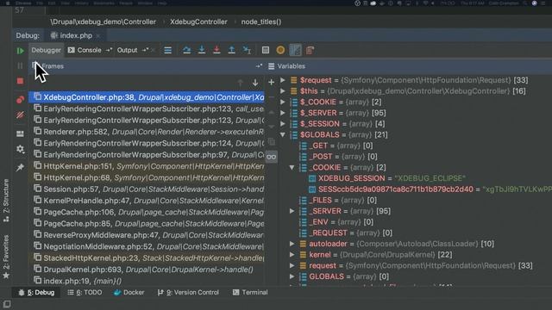The height and width of the screenshot is (310, 552).
Task: Expand the autoloader variable node
Action: 292,244
